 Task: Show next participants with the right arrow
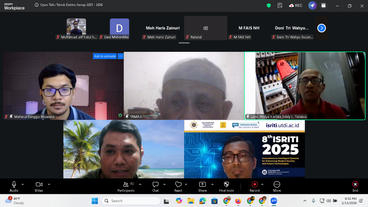click(x=321, y=28)
